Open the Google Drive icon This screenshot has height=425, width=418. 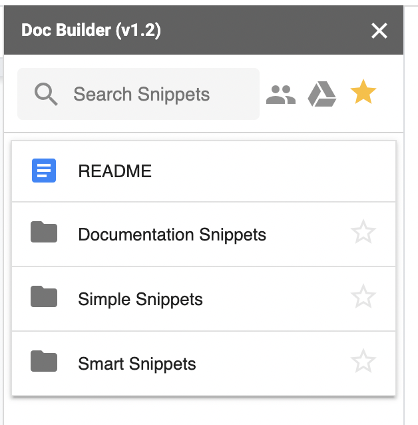click(322, 94)
